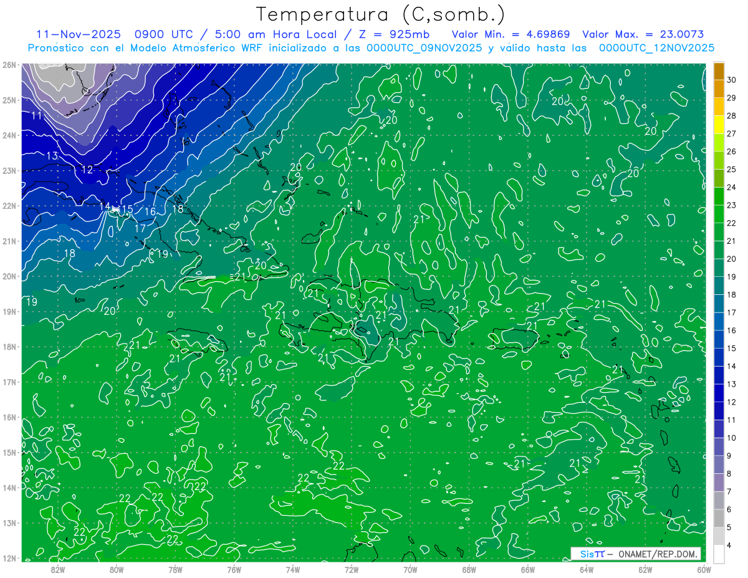Viewport: 748px width, 578px height.
Task: Click longitude axis label "62W"
Action: tap(645, 569)
